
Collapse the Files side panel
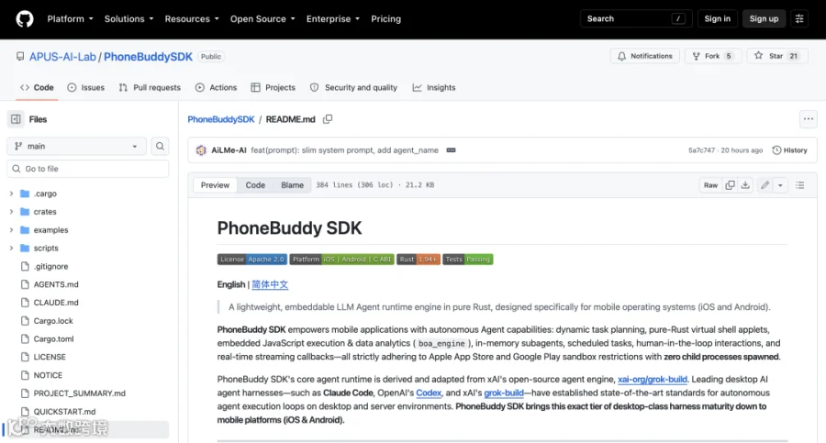[x=16, y=119]
